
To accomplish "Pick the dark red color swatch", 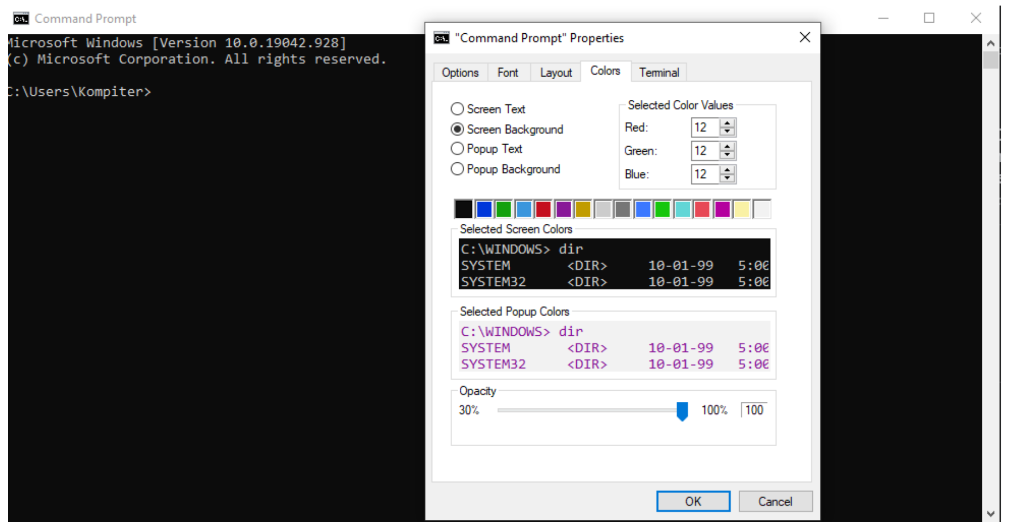I will click(543, 209).
